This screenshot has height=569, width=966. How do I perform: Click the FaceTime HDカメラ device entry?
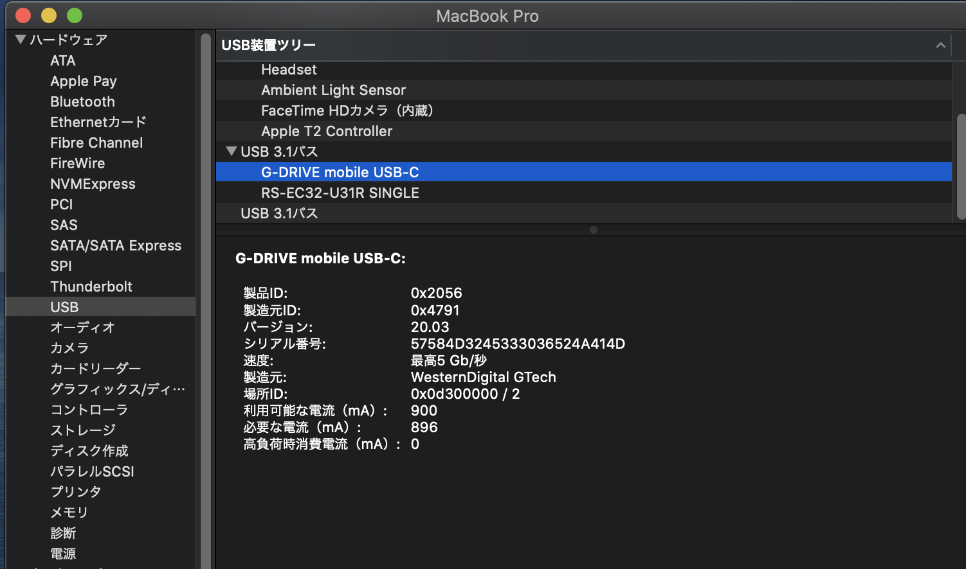tap(347, 110)
